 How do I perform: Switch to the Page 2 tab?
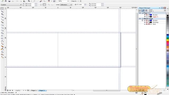tap(42, 91)
